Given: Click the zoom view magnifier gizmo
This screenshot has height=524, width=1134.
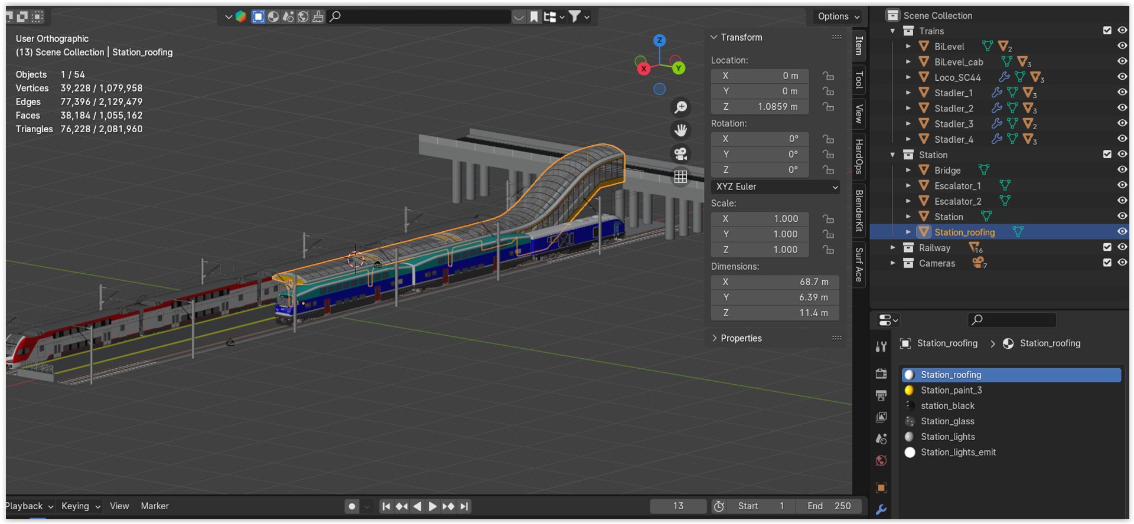Looking at the screenshot, I should click(681, 107).
